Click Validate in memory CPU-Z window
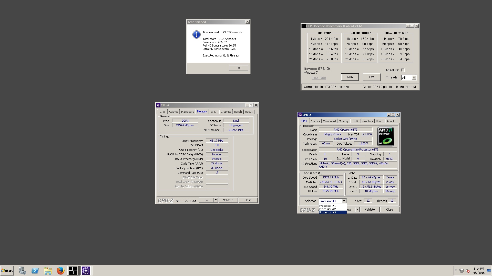The image size is (492, 276). (228, 200)
